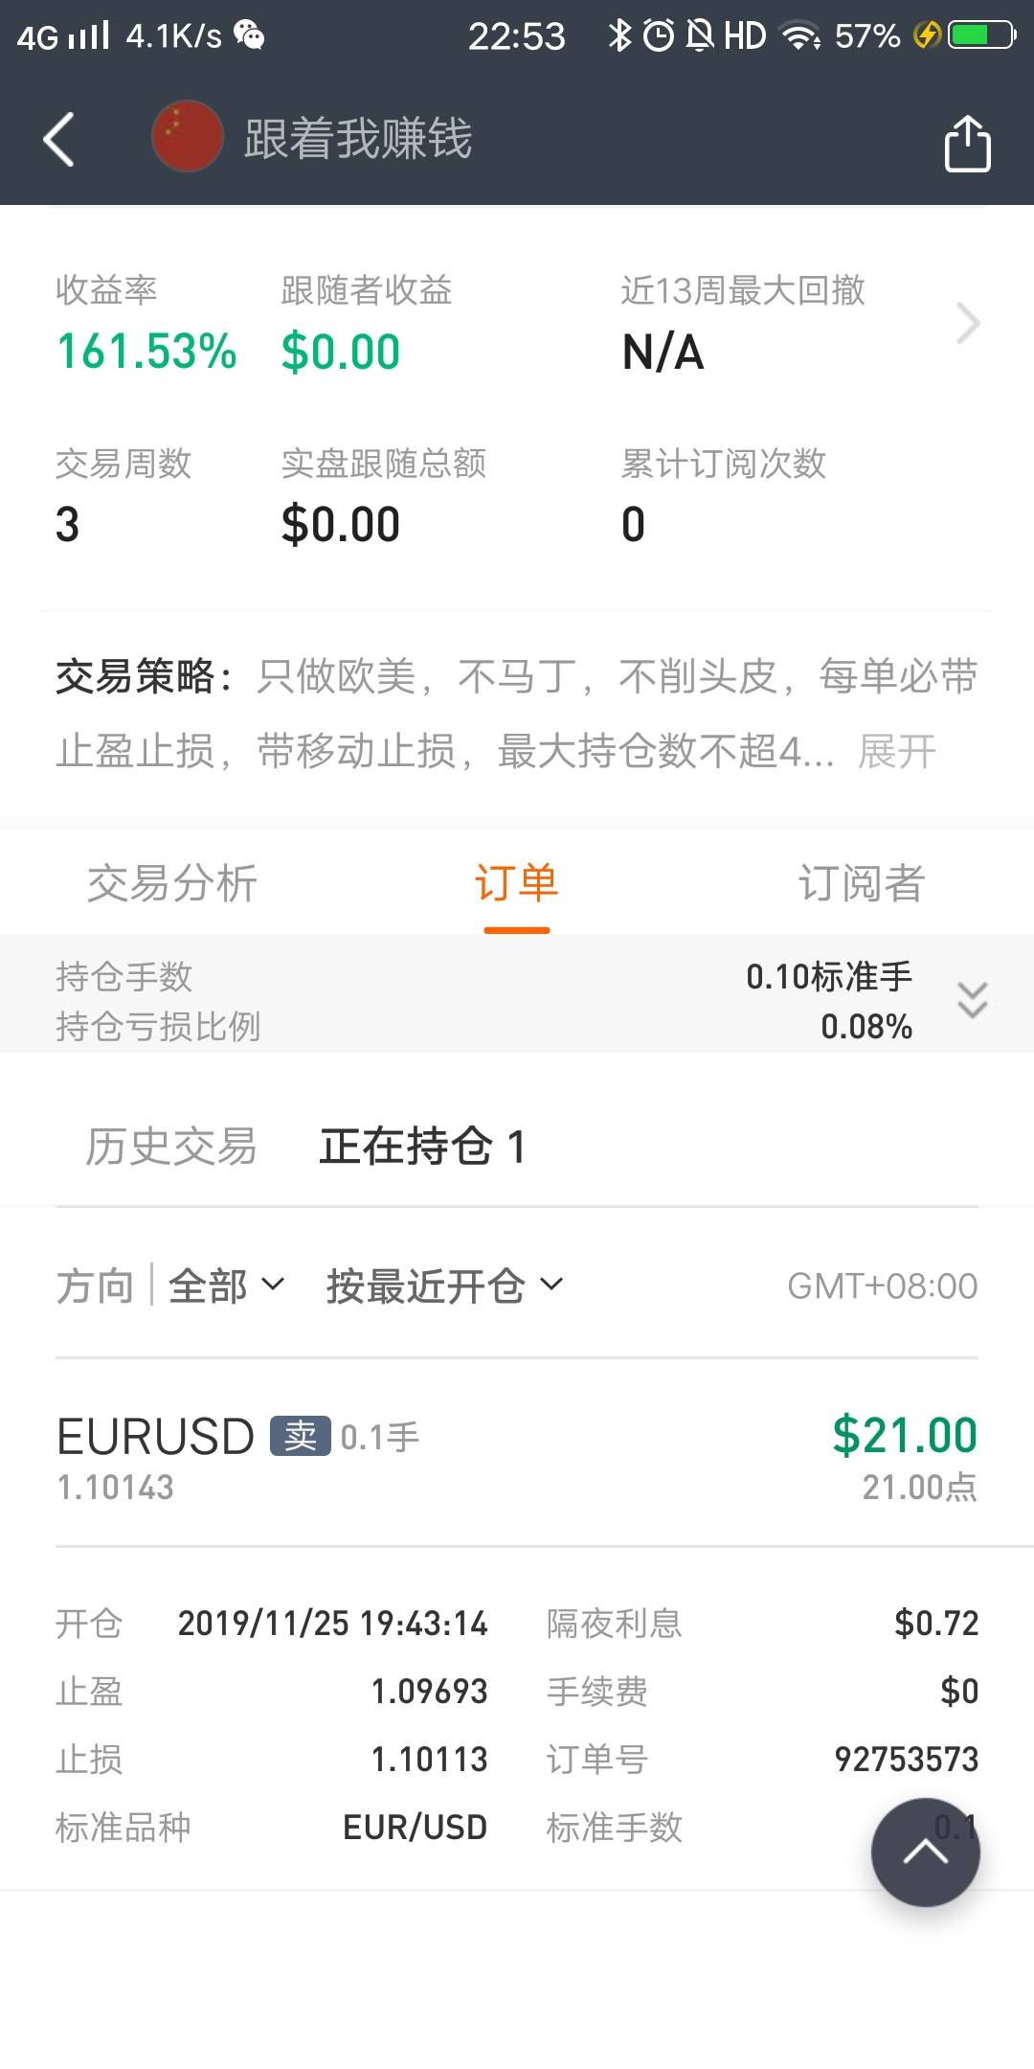Tap the Bluetooth status icon
This screenshot has width=1034, height=2069.
[619, 35]
